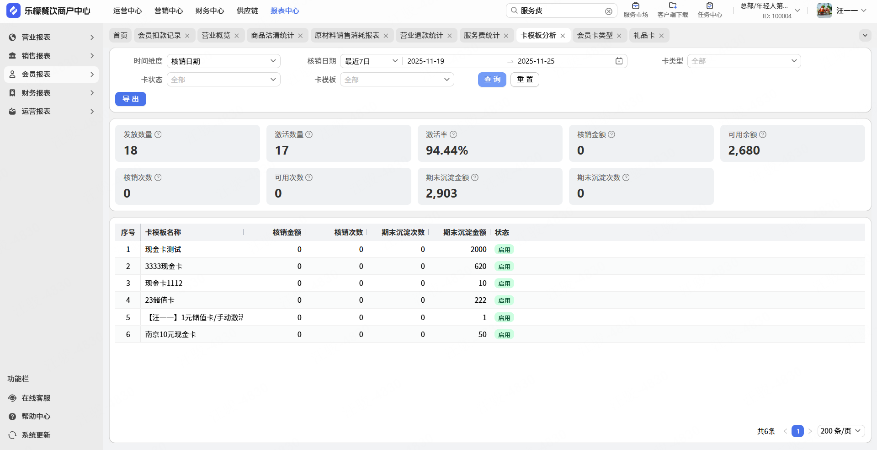Open the calendar icon in date range
The image size is (877, 450).
click(x=619, y=61)
